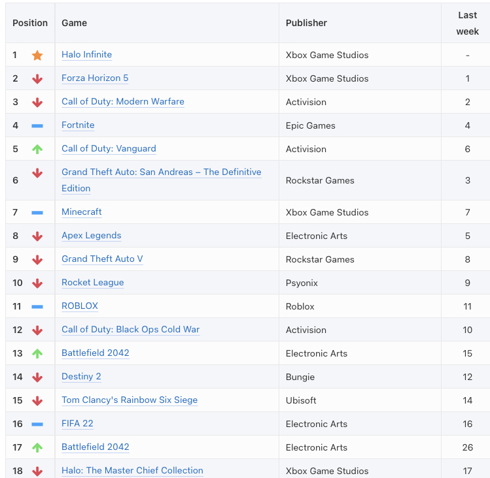490x478 pixels.
Task: Click the red down arrow at position 6
Action: tap(37, 173)
